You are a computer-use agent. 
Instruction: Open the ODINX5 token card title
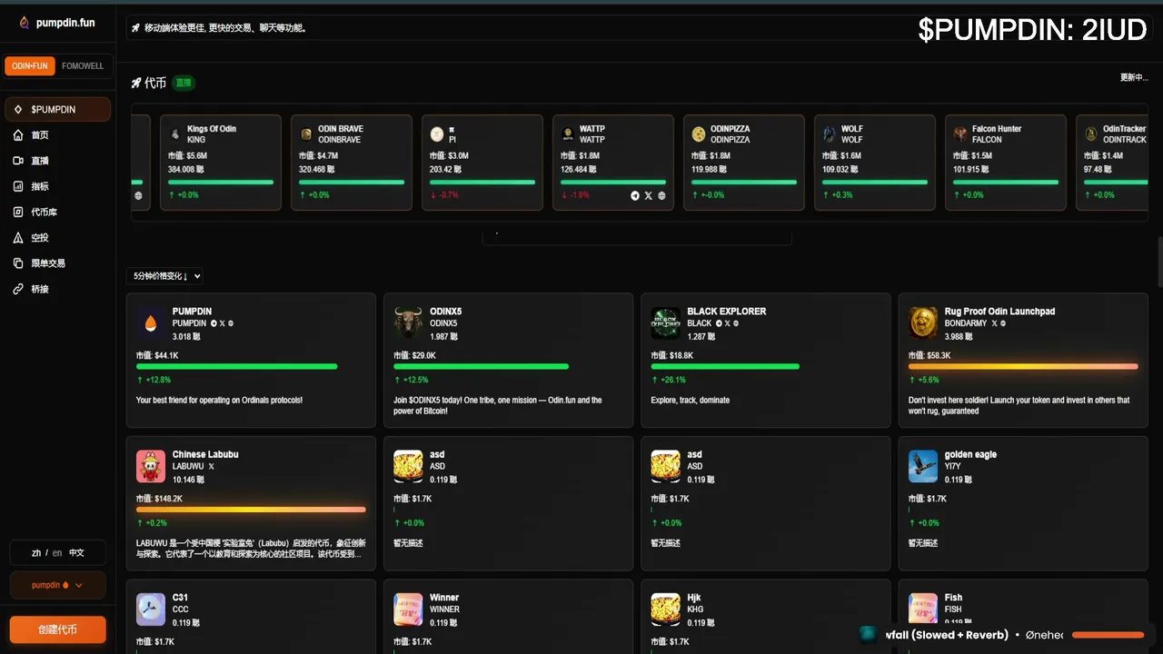click(x=446, y=312)
